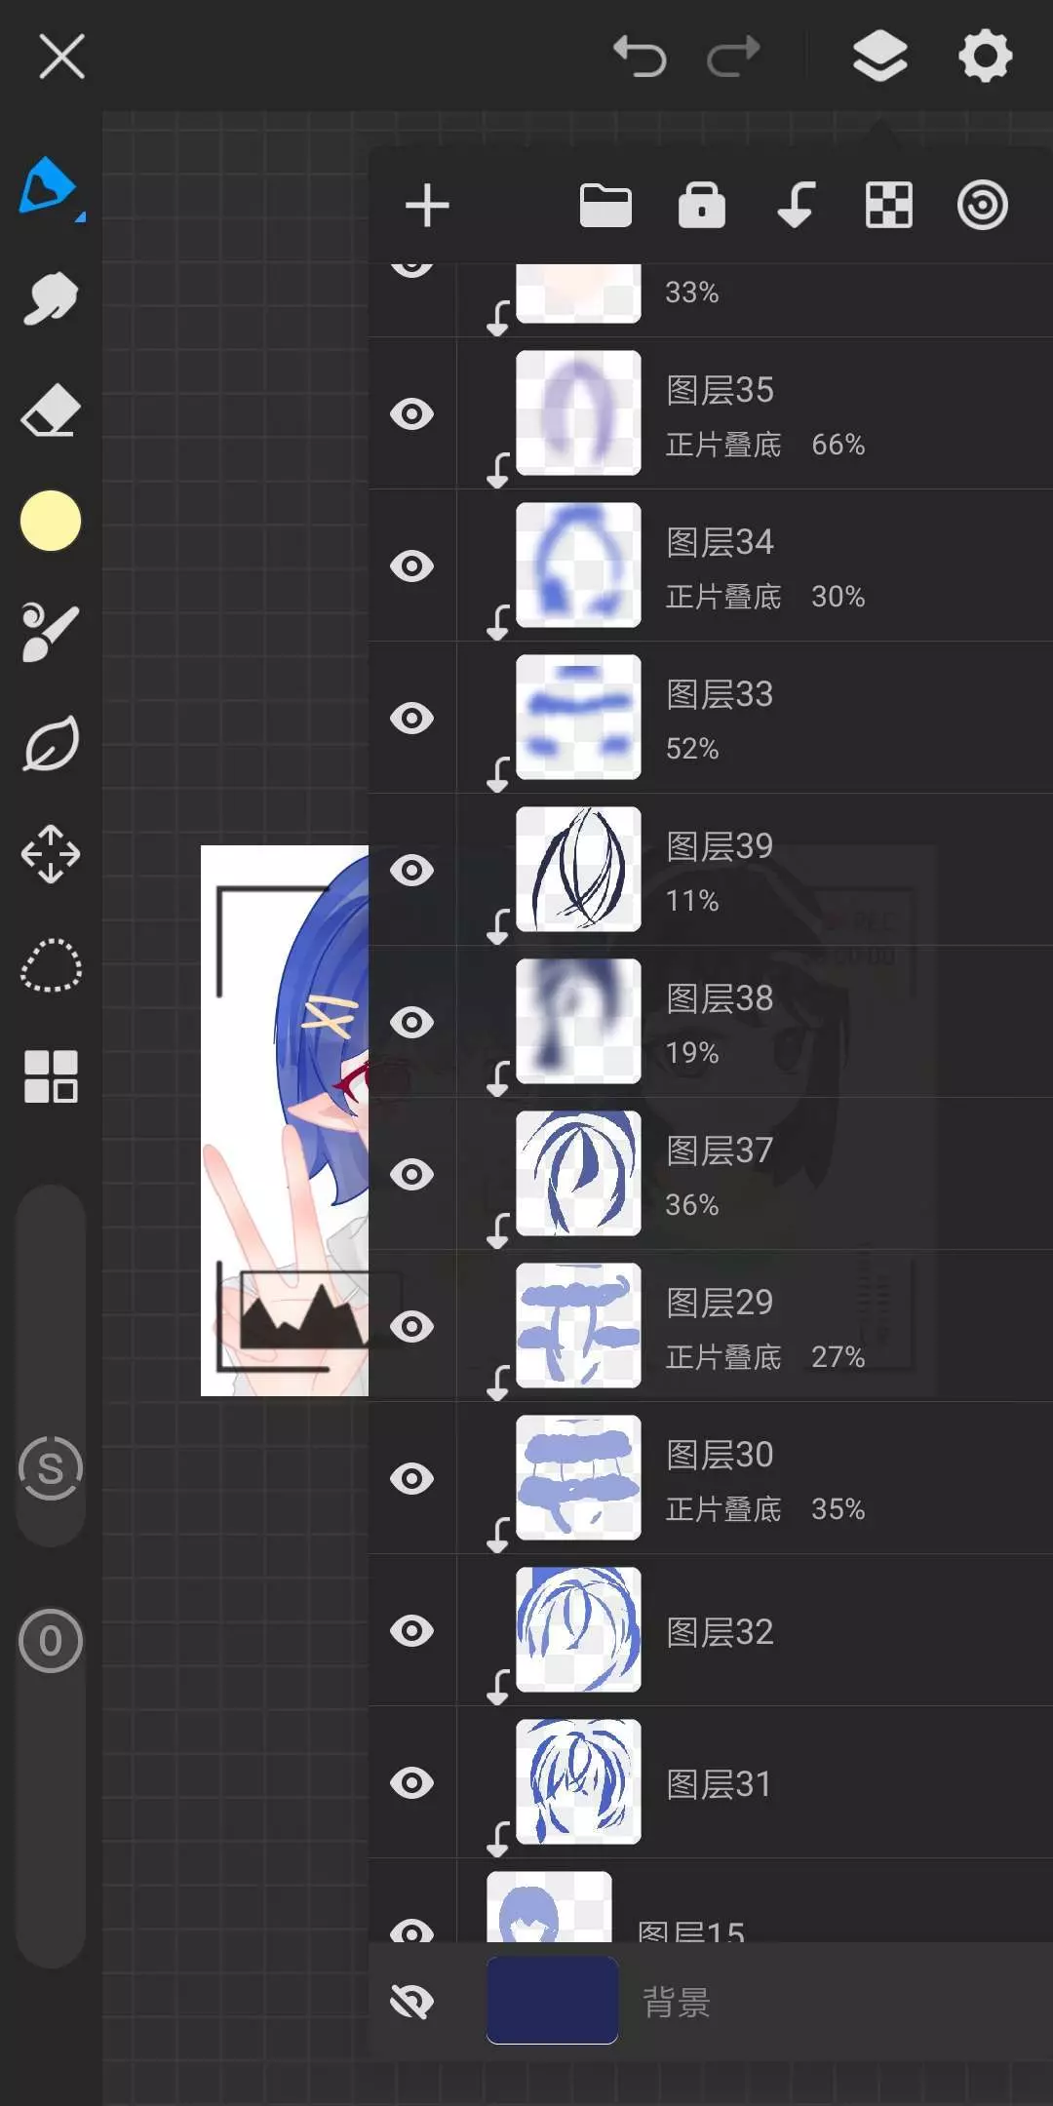Hide 图层35 with its eye icon
The height and width of the screenshot is (2106, 1053).
coord(411,414)
